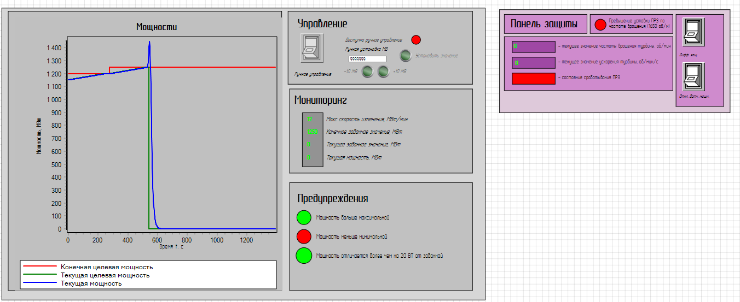This screenshot has height=302, width=740.
Task: Click the red 'Доступно ручное управление' indicator lamp
Action: click(416, 39)
